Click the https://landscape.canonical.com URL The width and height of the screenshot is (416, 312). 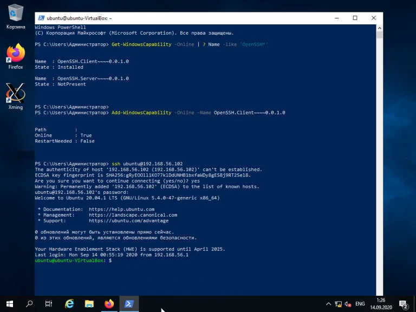pyautogui.click(x=133, y=215)
